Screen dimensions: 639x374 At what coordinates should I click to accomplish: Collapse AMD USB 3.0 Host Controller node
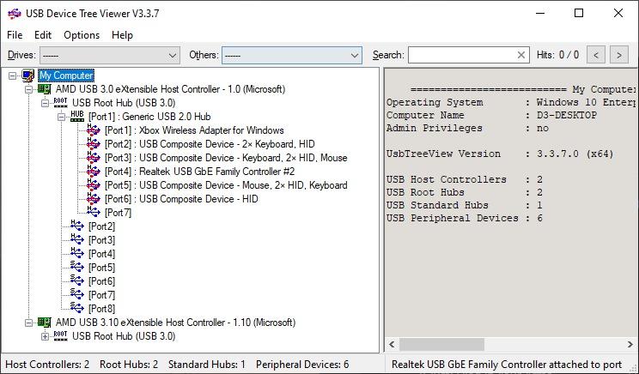(28, 89)
